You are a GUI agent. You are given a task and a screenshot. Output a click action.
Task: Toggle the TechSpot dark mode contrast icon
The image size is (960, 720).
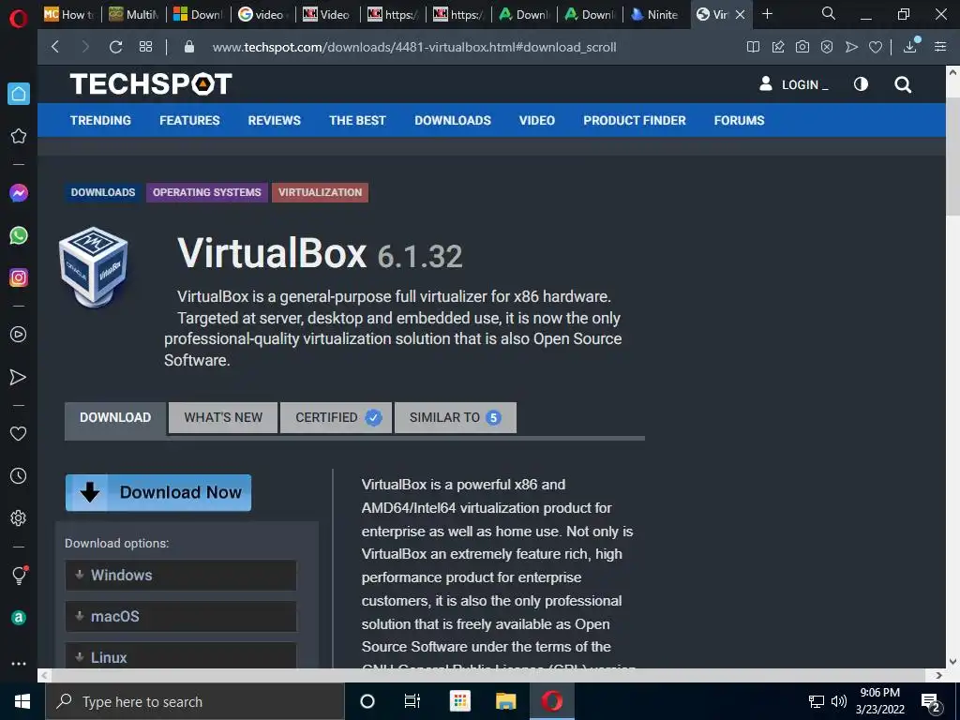tap(861, 83)
